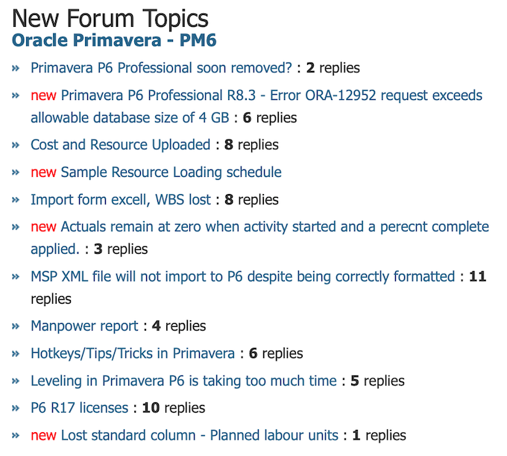Click the arrow bullet beside 'Hotkeys/Tips/Tricks in Primavera'
The height and width of the screenshot is (456, 507).
click(16, 354)
